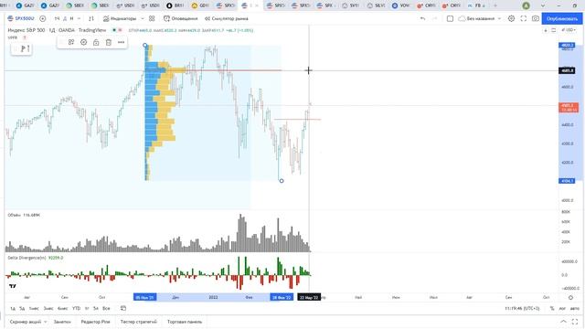Image resolution: width=585 pixels, height=329 pixels.
Task: Set range to 3мес
Action: (x=48, y=309)
